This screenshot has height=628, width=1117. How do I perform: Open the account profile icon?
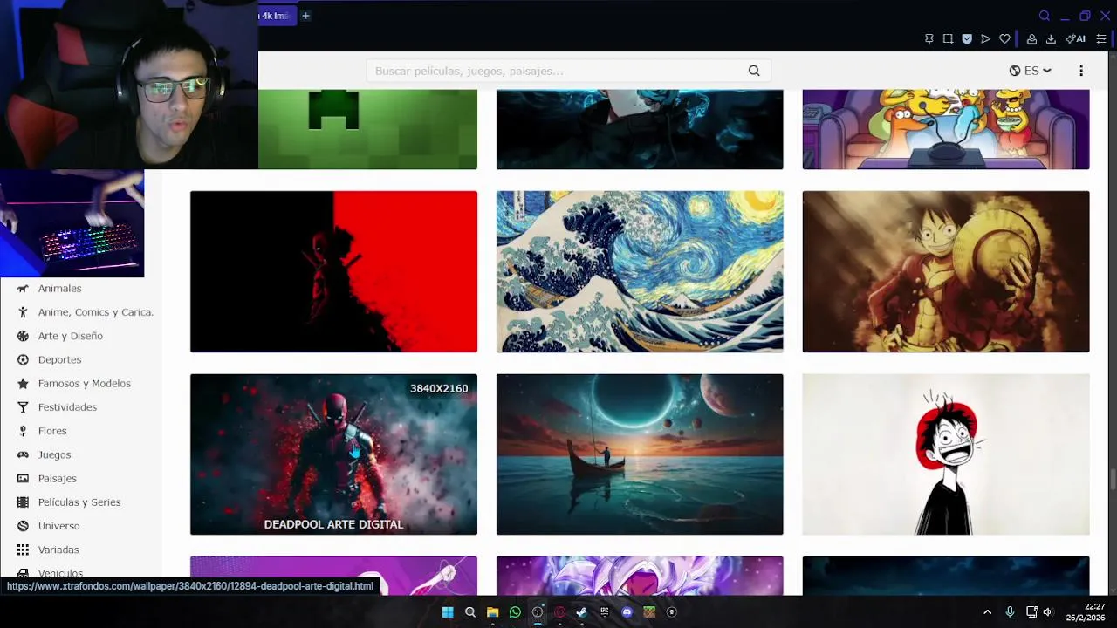coord(1031,39)
